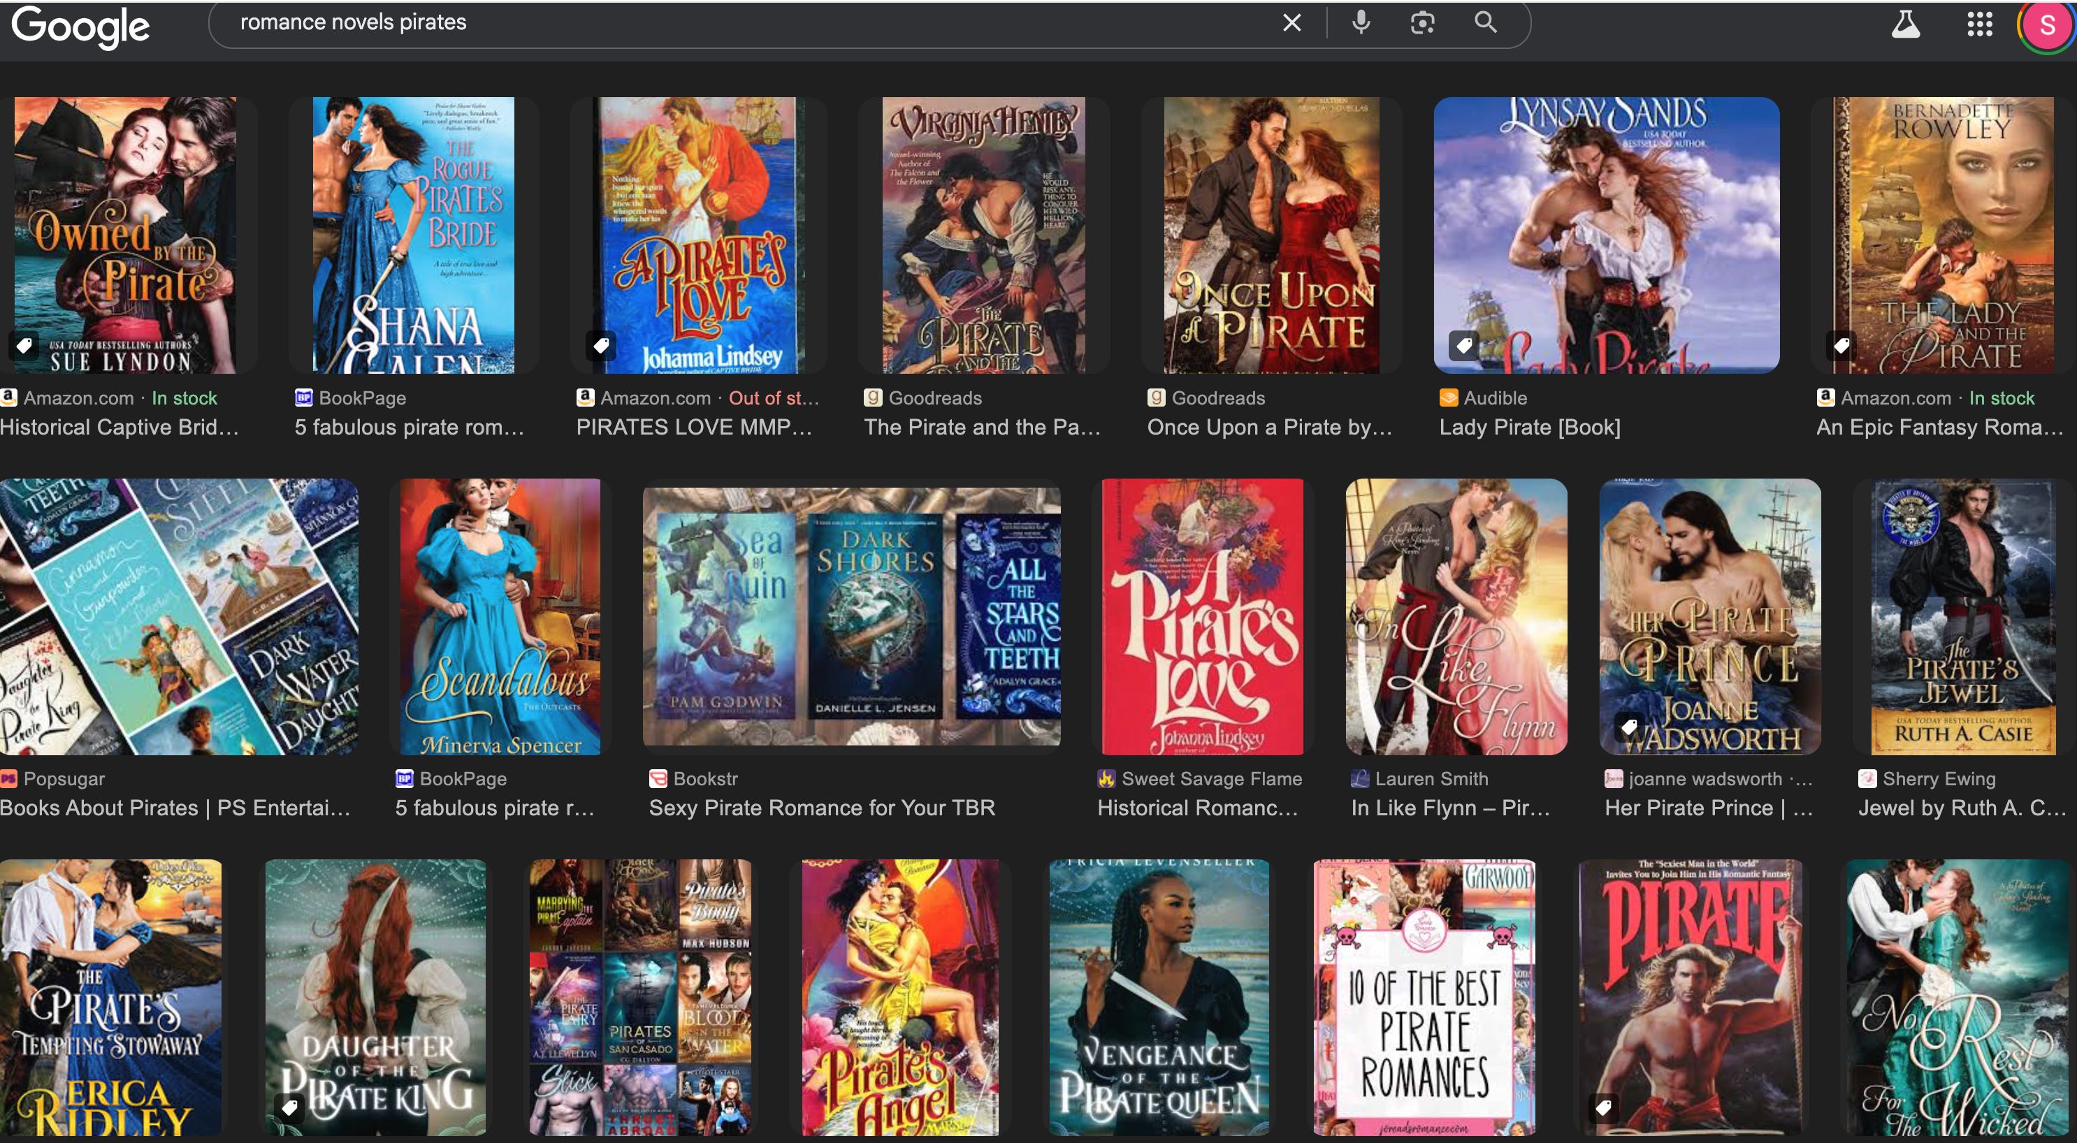Screen dimensions: 2077x1143
Task: Click product tag on Owned by the Pirate
Action: pos(24,346)
